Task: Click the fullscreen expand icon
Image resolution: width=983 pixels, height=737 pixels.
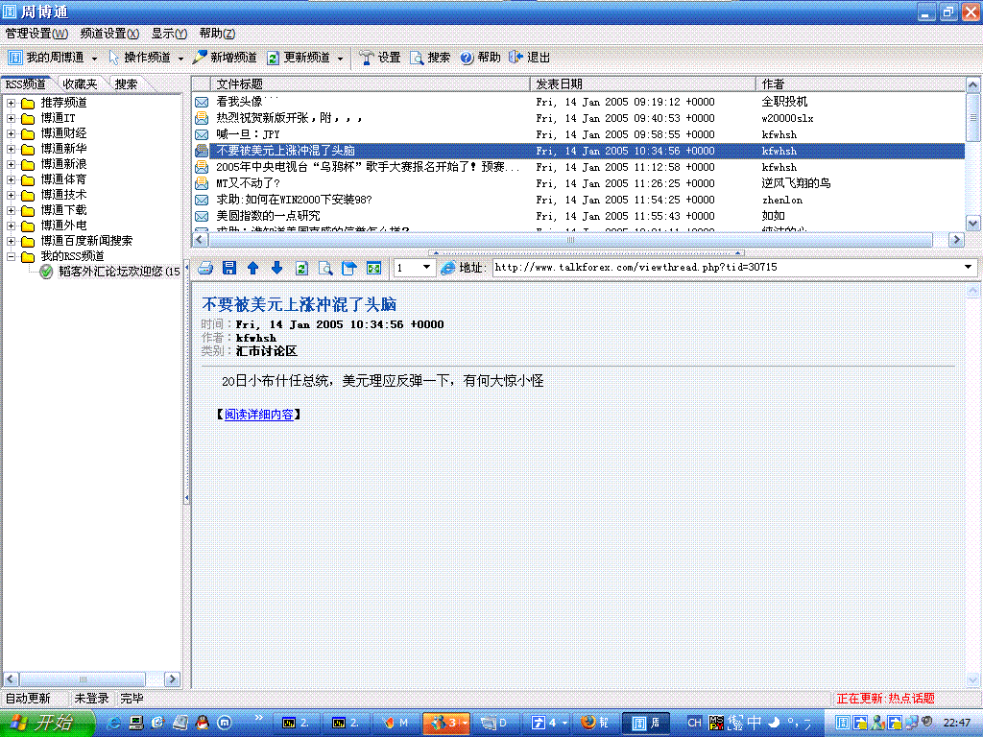Action: 373,269
